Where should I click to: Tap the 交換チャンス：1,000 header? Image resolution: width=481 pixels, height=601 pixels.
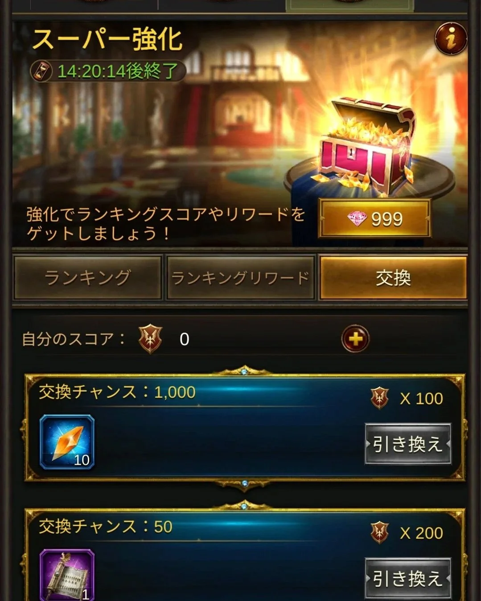pos(117,392)
